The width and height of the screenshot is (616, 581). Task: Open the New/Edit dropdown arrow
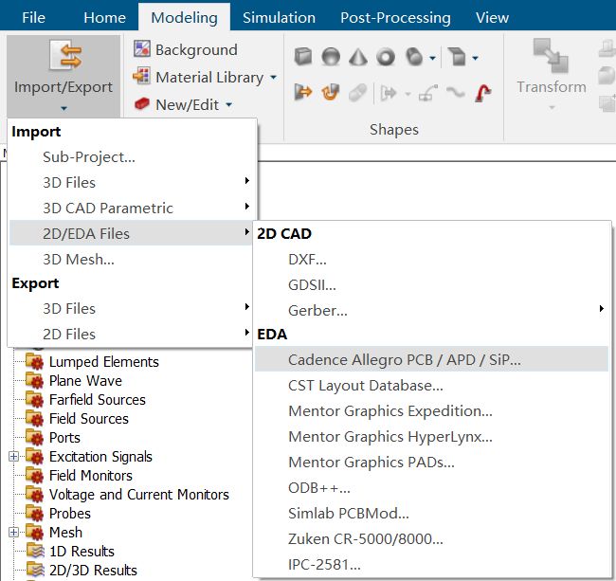coord(228,105)
